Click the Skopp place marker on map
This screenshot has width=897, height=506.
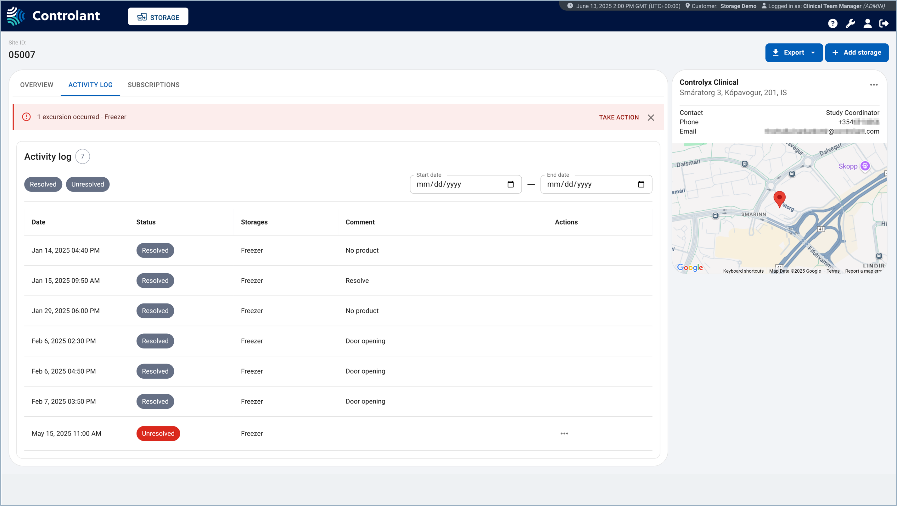(x=865, y=166)
